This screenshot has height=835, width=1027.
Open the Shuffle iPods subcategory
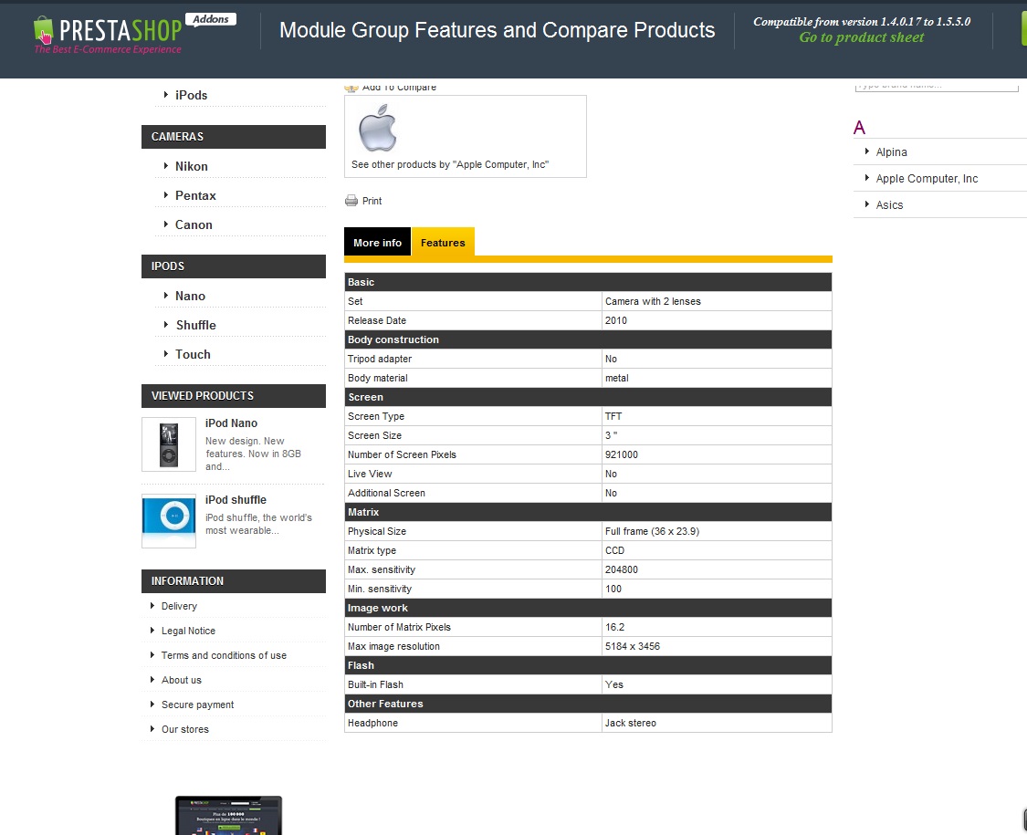coord(195,325)
